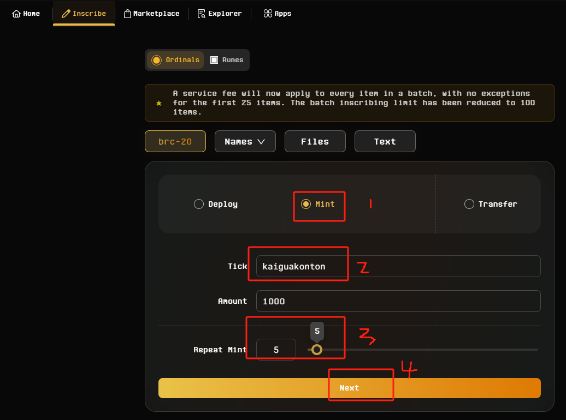This screenshot has height=420, width=566.
Task: Switch to the brc-20 tab
Action: (x=175, y=141)
